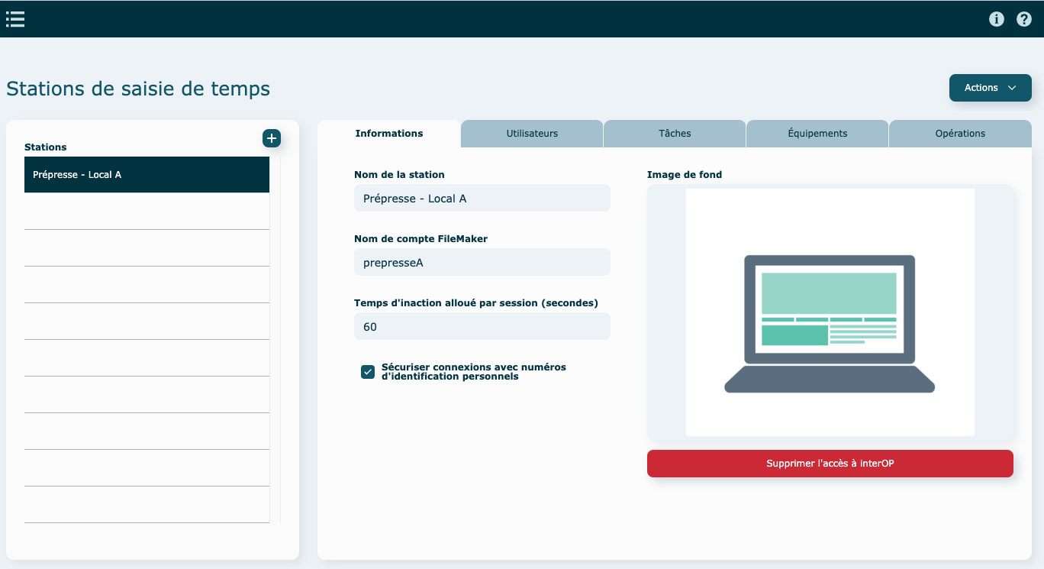Focus the Nom de compte FileMaker field
1044x569 pixels.
coord(482,263)
